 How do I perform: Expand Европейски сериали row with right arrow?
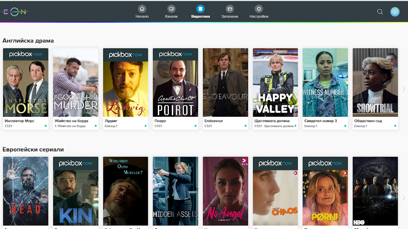point(404,198)
